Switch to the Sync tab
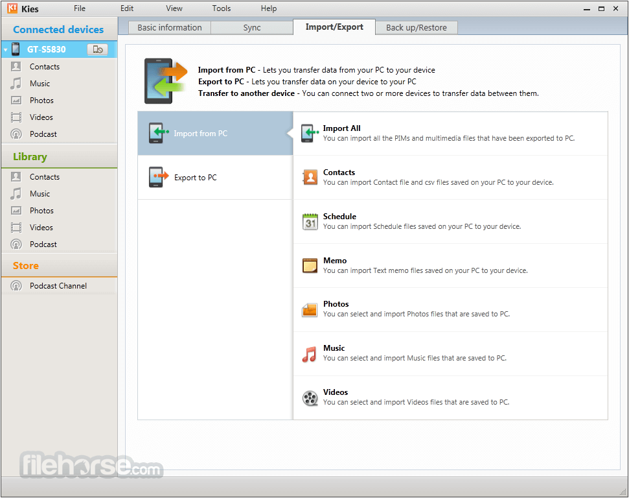Image resolution: width=629 pixels, height=498 pixels. pos(252,28)
